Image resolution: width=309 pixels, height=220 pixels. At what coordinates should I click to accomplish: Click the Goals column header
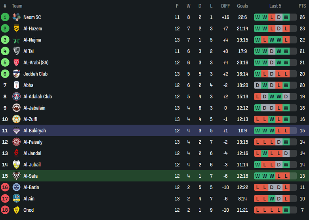242,6
